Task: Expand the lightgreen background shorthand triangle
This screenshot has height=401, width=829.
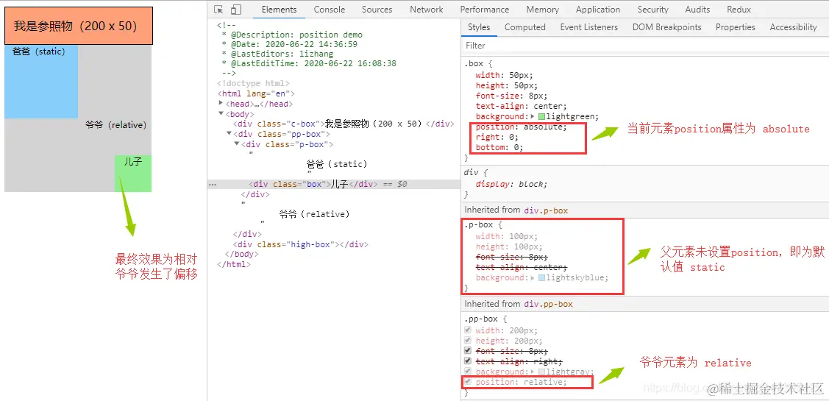Action: pos(533,116)
